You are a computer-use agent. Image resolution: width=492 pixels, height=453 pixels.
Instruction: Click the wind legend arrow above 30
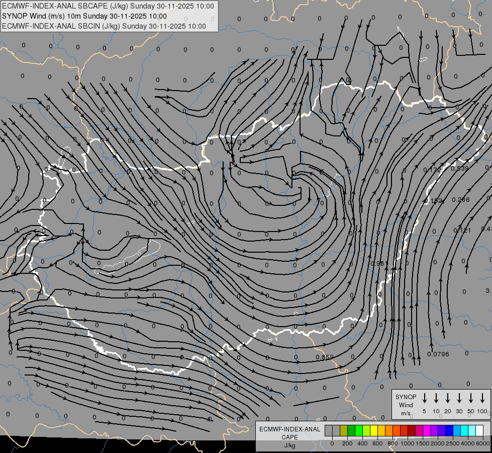click(459, 398)
